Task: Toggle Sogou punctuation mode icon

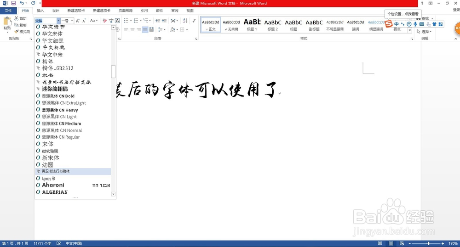Action: 402,24
